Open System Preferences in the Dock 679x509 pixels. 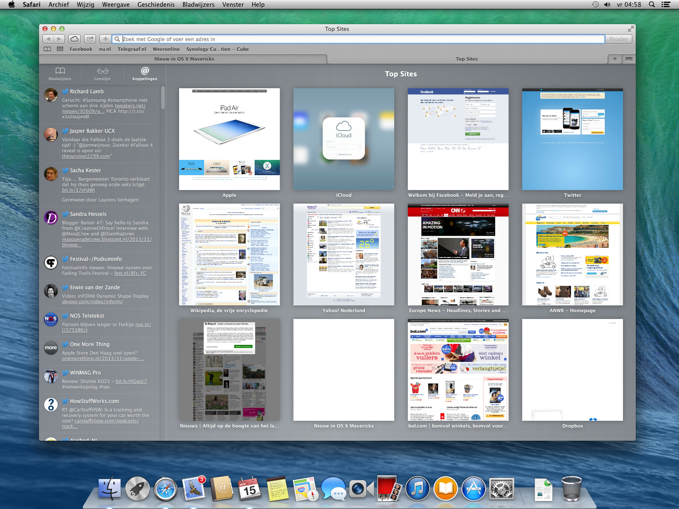pyautogui.click(x=502, y=489)
